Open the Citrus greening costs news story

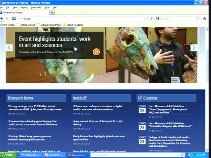[34, 108]
